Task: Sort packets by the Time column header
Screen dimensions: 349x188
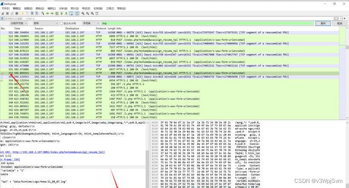Action: 17,29
